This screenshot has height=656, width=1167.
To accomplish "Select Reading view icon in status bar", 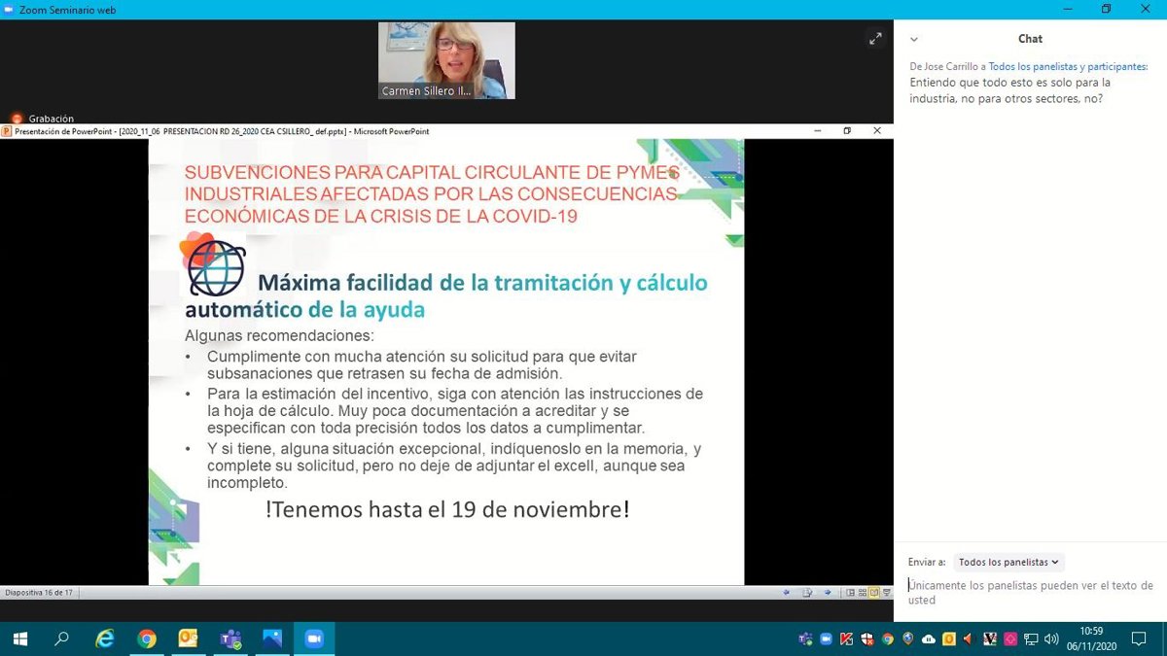I will (x=874, y=592).
